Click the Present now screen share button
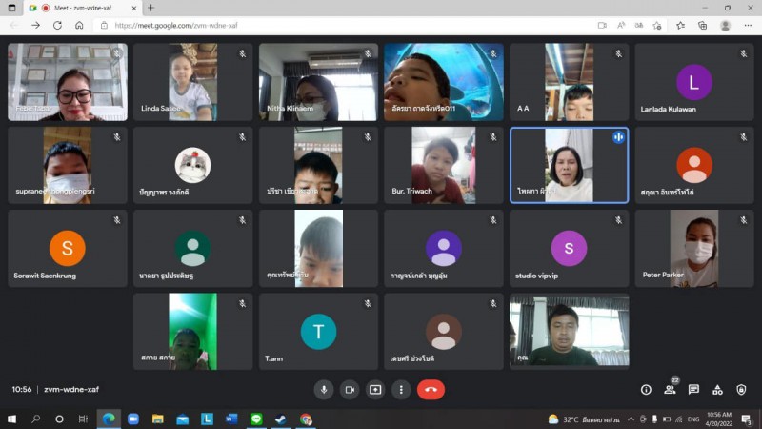 coord(375,390)
